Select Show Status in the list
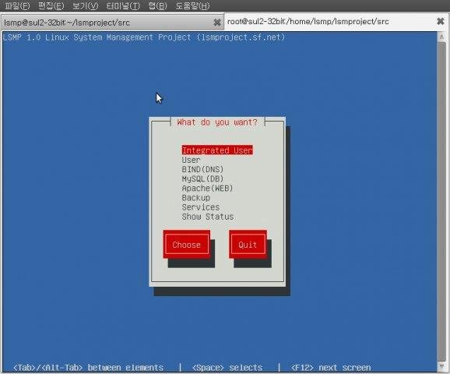The width and height of the screenshot is (450, 374). (x=208, y=217)
